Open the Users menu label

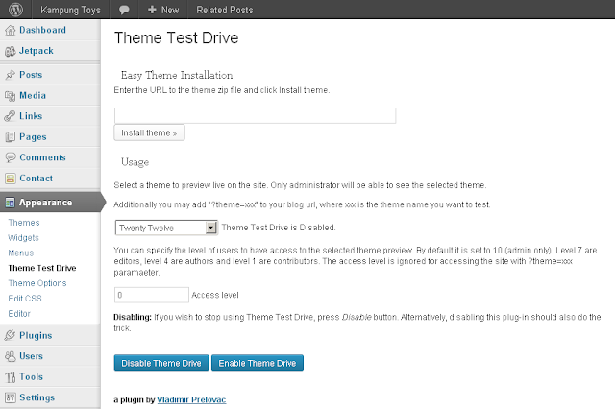click(x=32, y=356)
